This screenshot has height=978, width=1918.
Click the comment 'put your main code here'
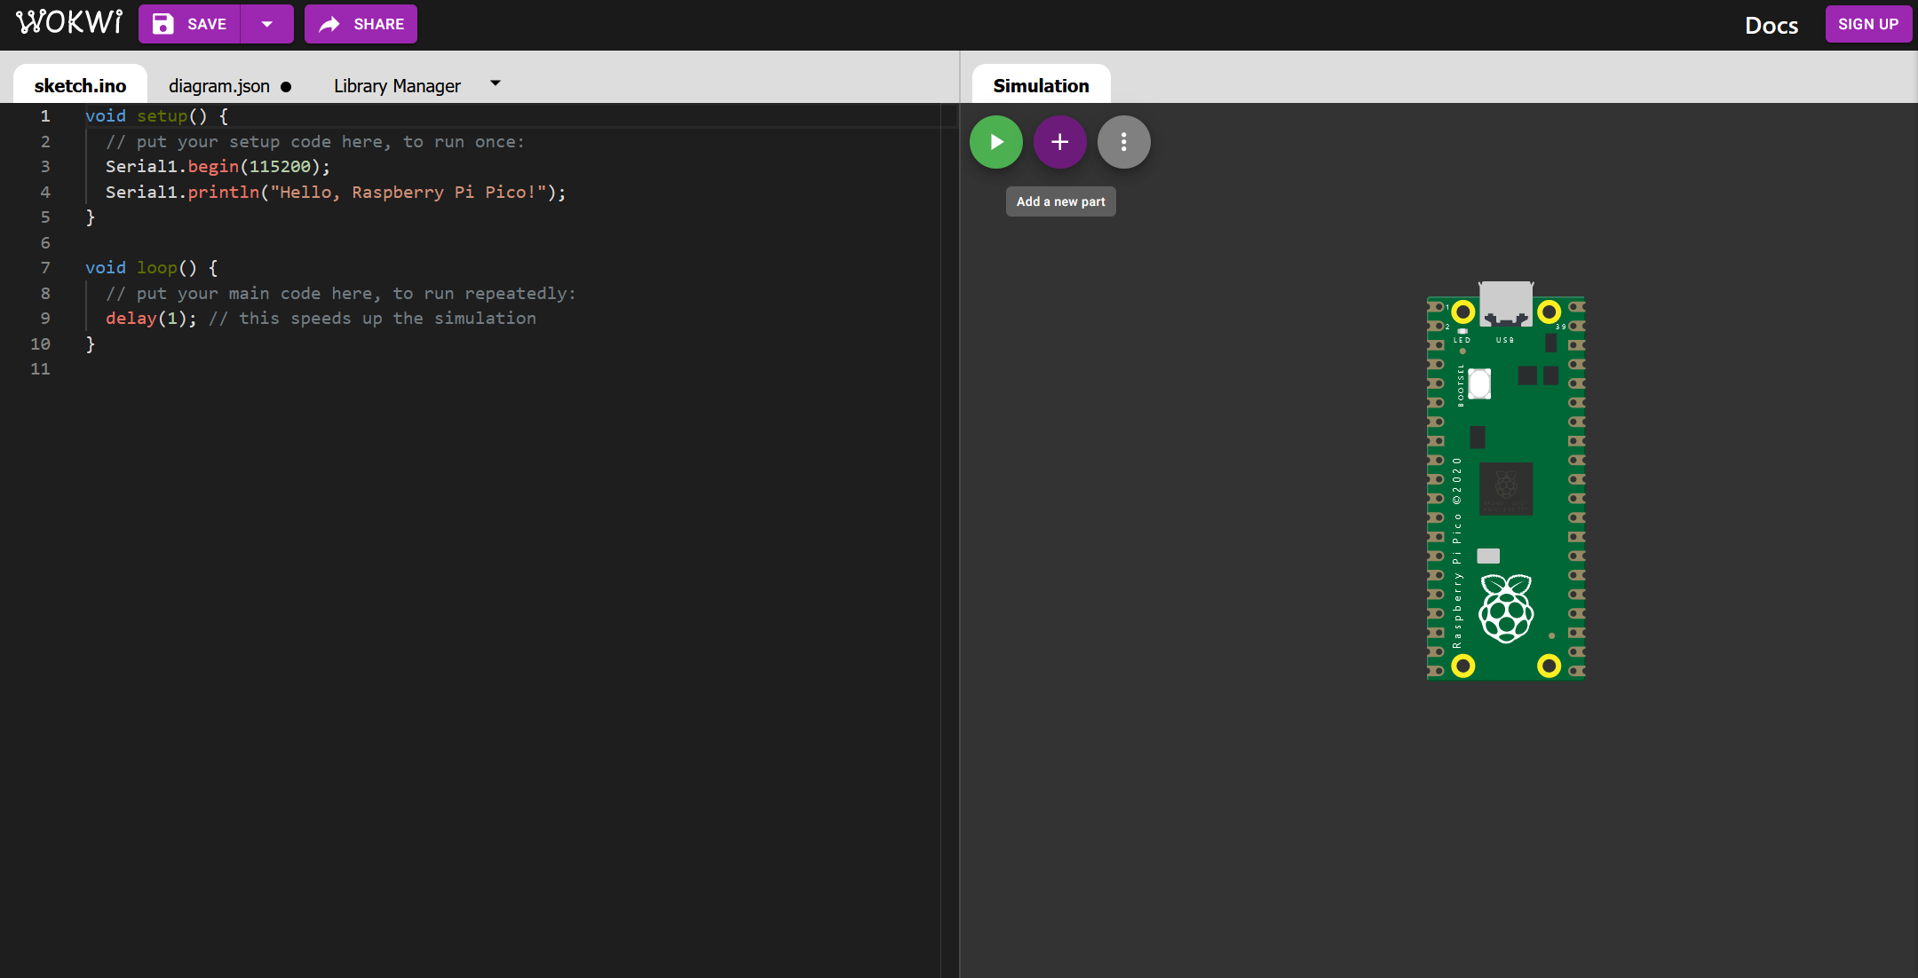point(341,294)
